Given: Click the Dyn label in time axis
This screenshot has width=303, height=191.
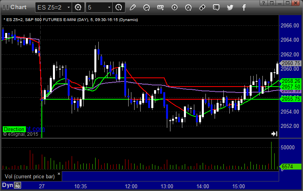Looking at the screenshot, I should [8, 185].
